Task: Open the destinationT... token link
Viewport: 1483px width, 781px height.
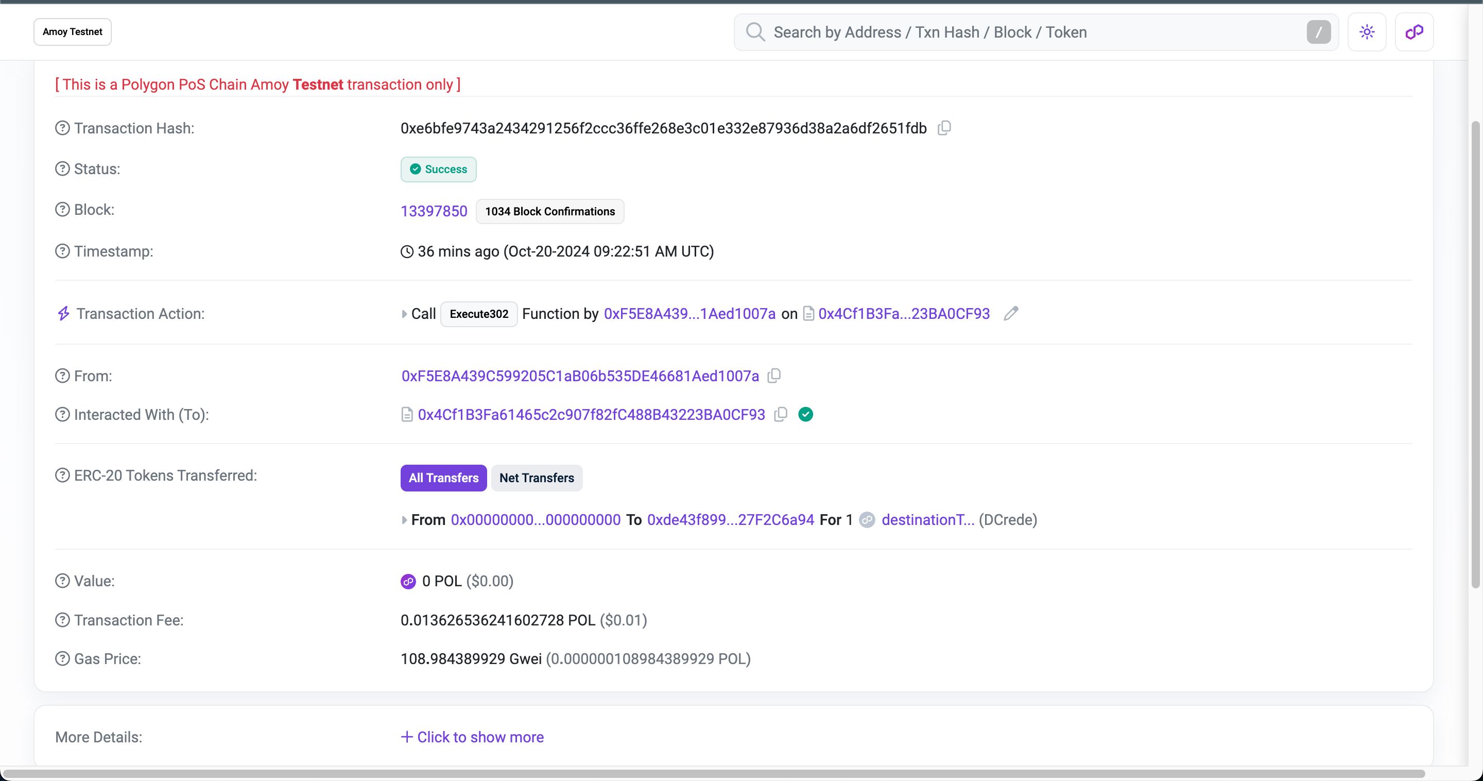Action: [928, 519]
